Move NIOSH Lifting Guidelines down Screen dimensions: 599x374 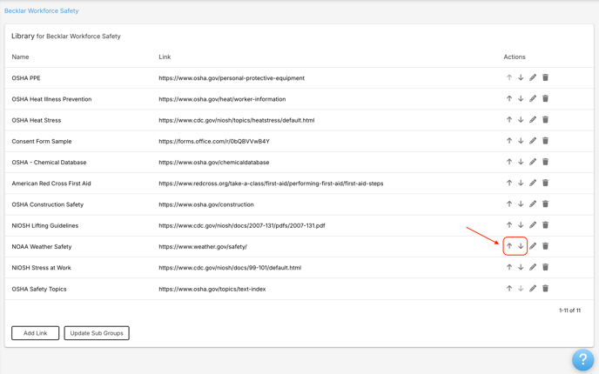coord(521,224)
